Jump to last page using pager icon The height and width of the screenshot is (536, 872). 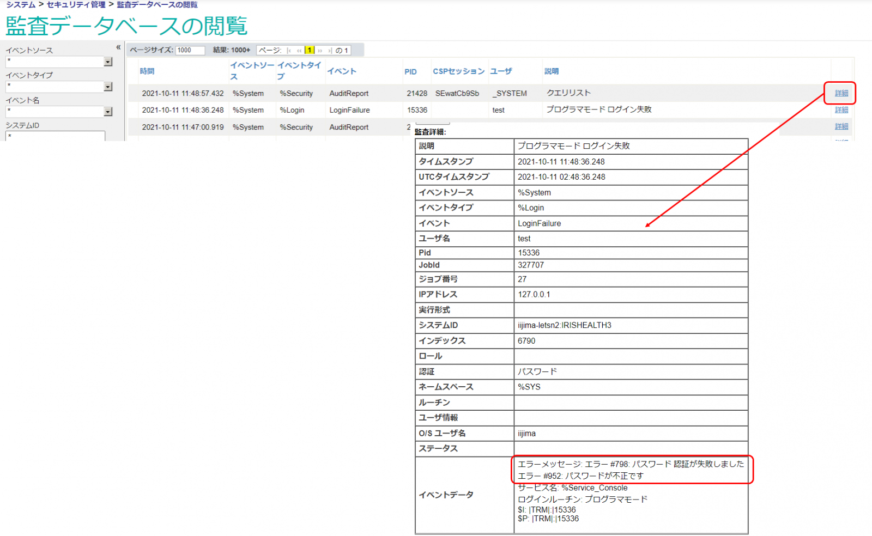[330, 51]
